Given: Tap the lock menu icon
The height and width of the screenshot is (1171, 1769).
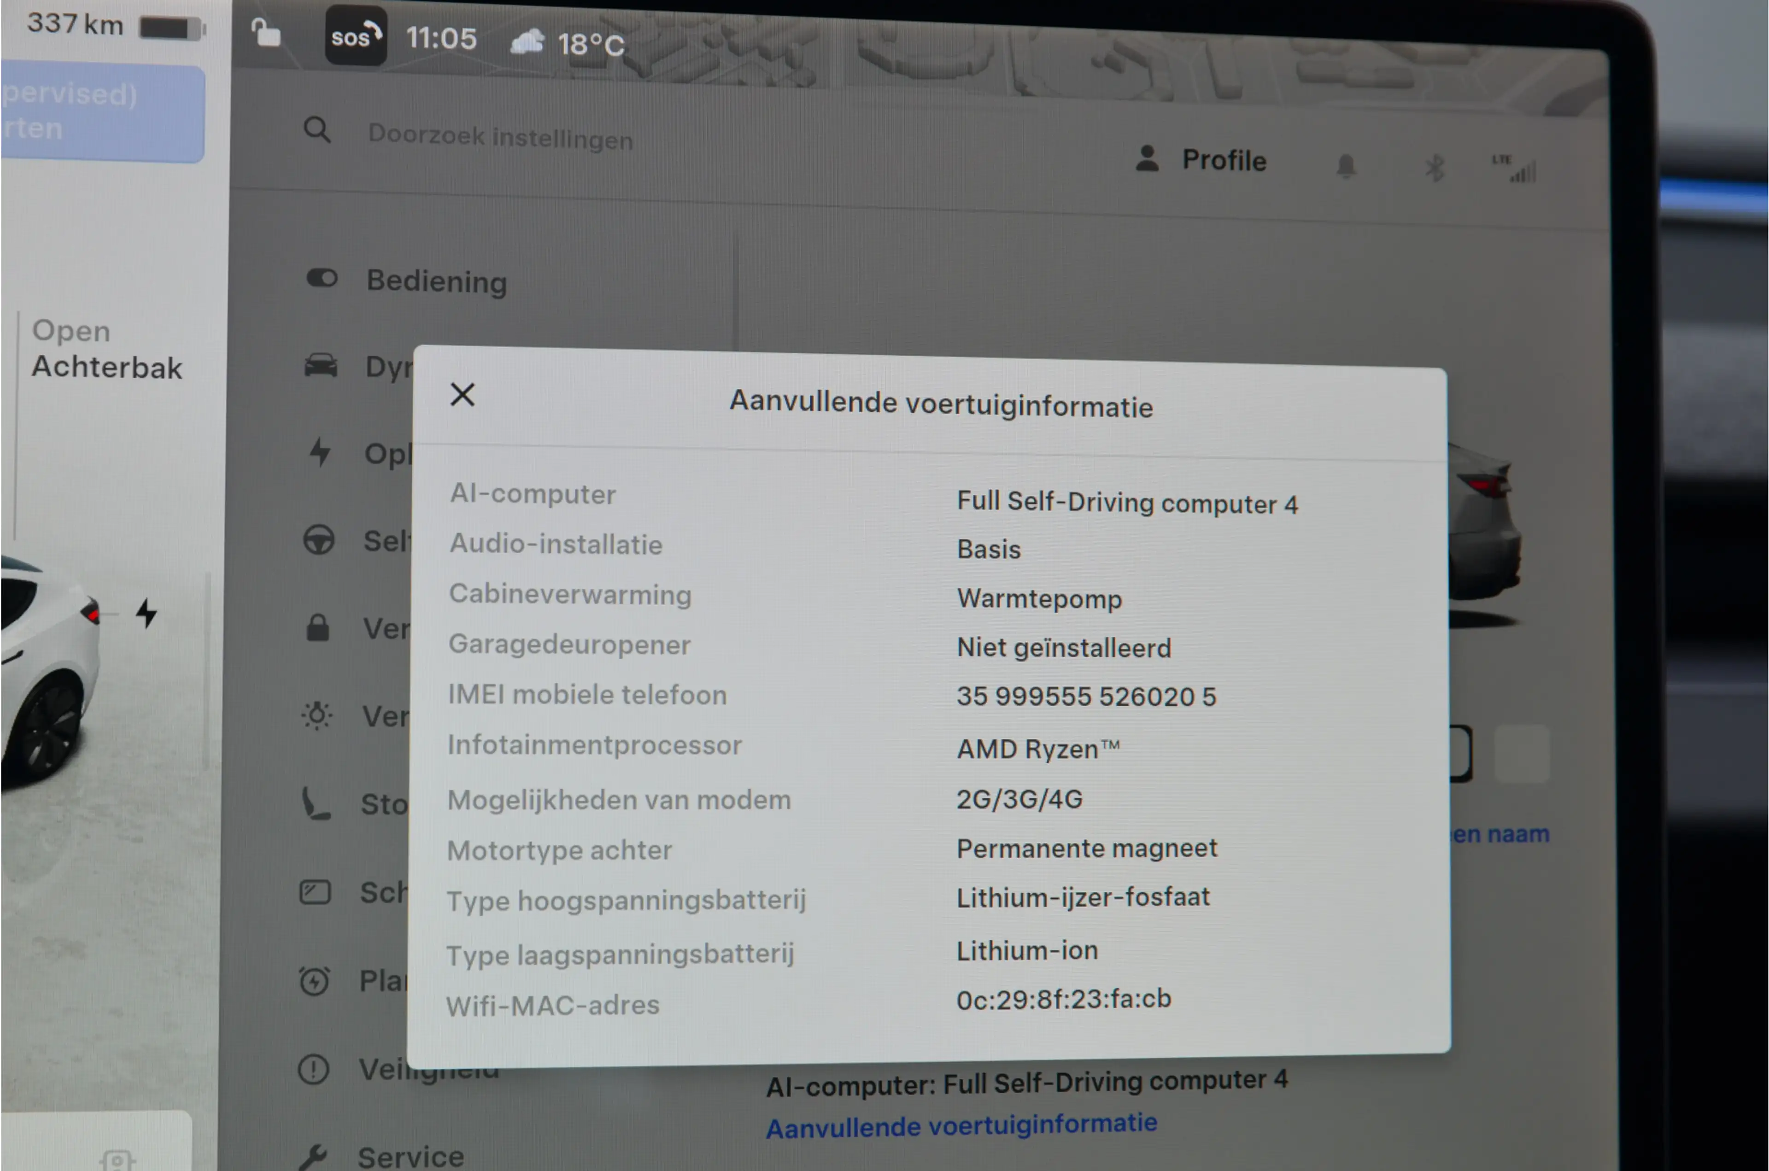Looking at the screenshot, I should pyautogui.click(x=317, y=628).
